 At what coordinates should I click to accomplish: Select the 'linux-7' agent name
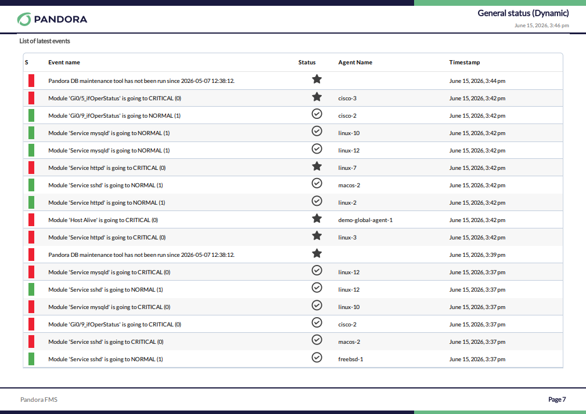point(347,168)
